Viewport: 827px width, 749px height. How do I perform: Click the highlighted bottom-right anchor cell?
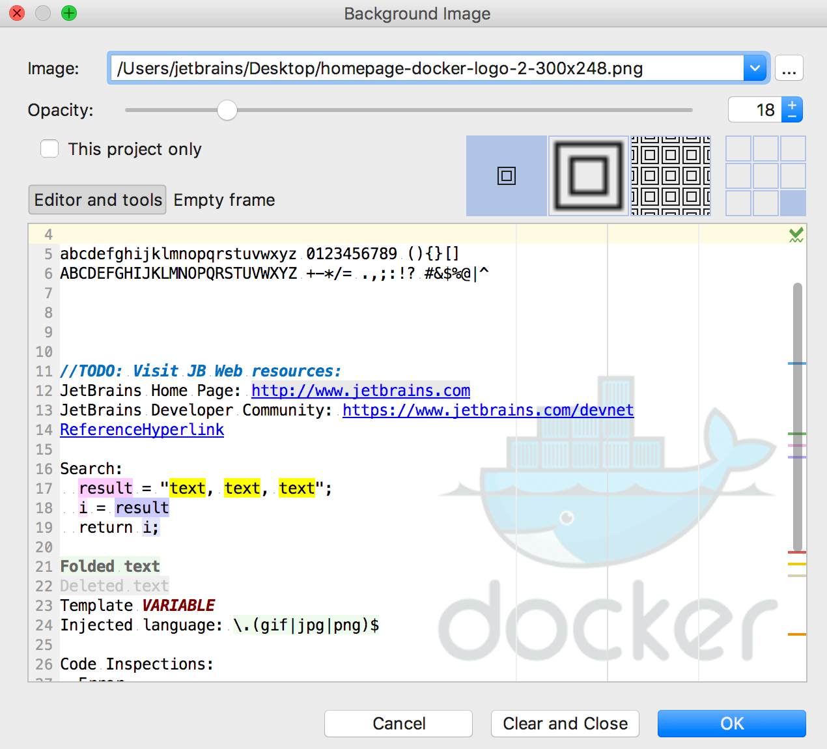(793, 203)
